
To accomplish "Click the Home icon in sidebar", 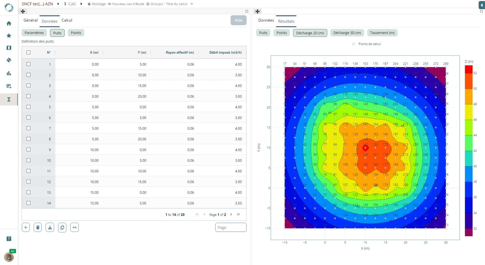I will [x=9, y=24].
